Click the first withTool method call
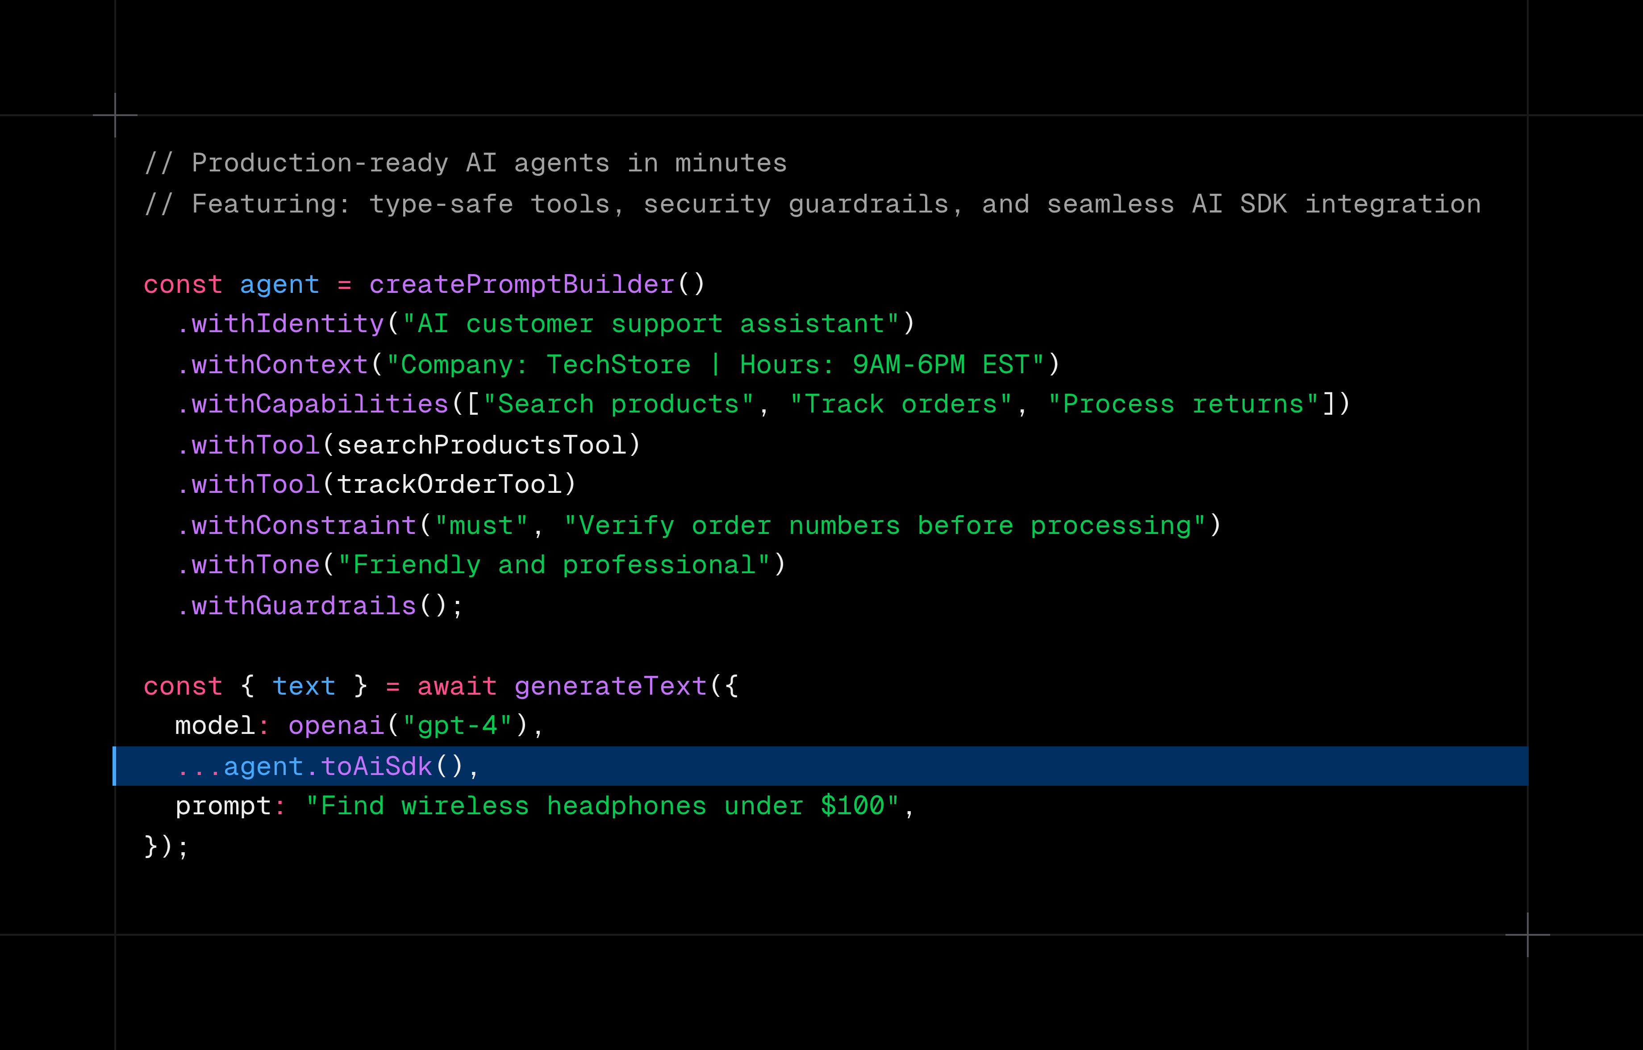This screenshot has height=1050, width=1643. [x=249, y=444]
